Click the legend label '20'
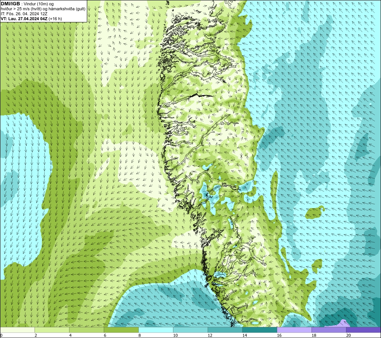Image resolution: width=381 pixels, height=338 pixels. [348, 335]
